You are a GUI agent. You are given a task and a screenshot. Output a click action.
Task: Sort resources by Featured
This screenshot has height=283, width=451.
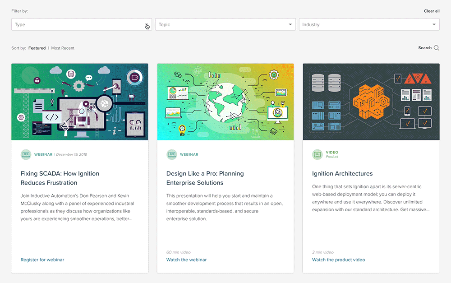coord(37,48)
